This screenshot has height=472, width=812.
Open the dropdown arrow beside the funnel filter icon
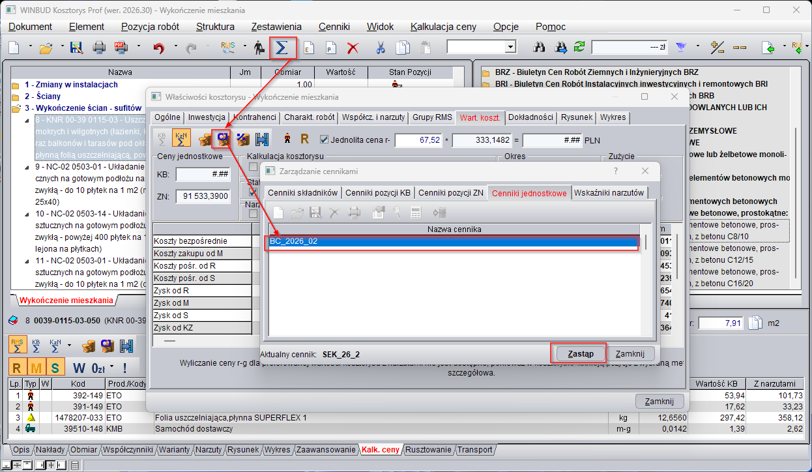pyautogui.click(x=697, y=48)
